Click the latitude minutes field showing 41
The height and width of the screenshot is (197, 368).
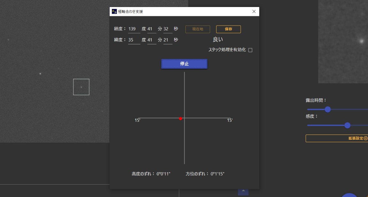point(152,40)
